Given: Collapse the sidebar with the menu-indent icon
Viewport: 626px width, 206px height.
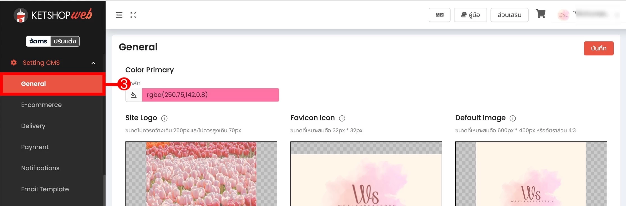Looking at the screenshot, I should 119,15.
